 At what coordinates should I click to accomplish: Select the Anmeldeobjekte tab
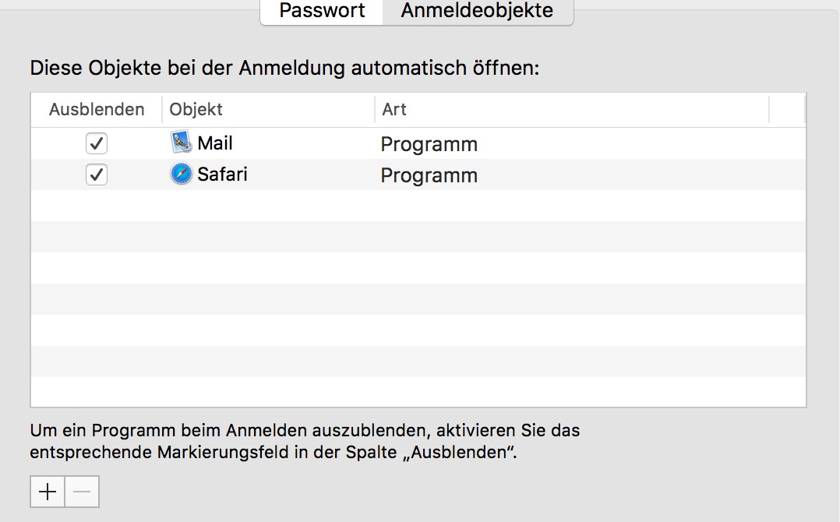click(477, 11)
